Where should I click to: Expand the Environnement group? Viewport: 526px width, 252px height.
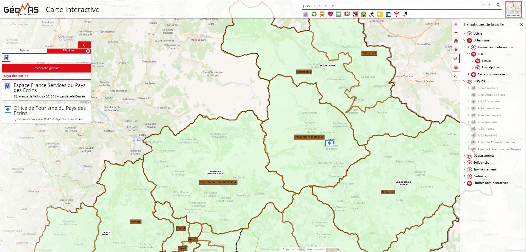point(464,169)
